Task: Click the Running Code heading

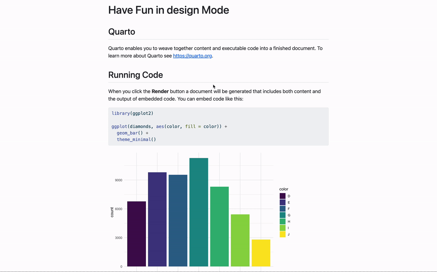Action: [135, 75]
